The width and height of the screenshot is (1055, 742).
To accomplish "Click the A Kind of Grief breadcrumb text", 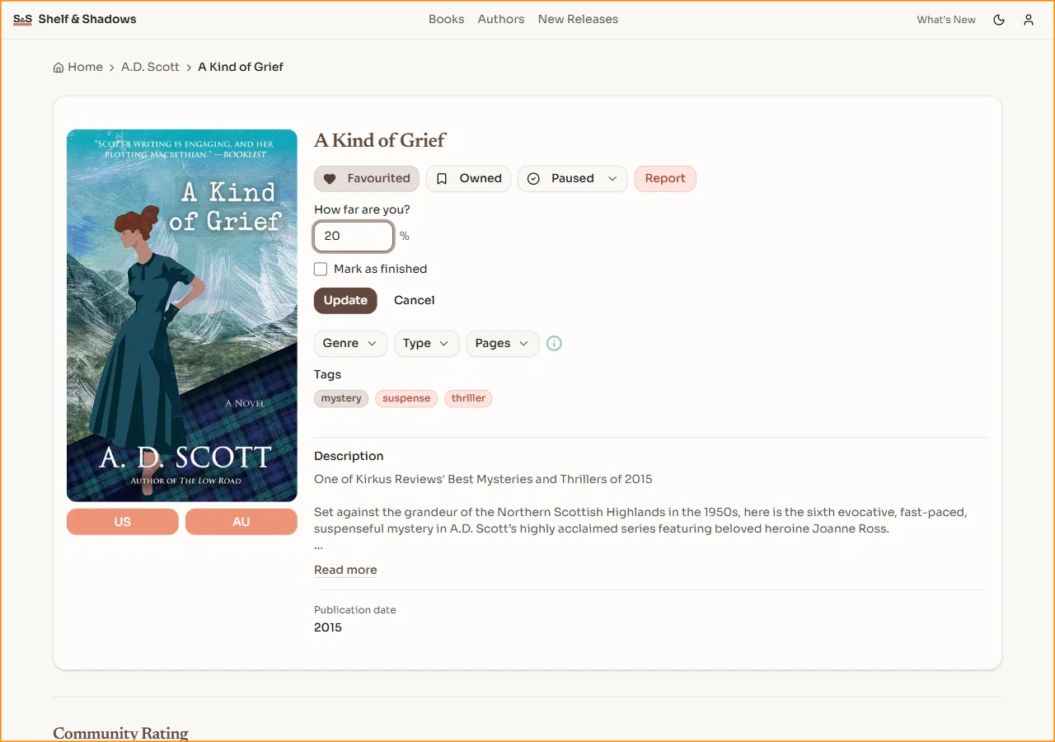I will point(241,68).
